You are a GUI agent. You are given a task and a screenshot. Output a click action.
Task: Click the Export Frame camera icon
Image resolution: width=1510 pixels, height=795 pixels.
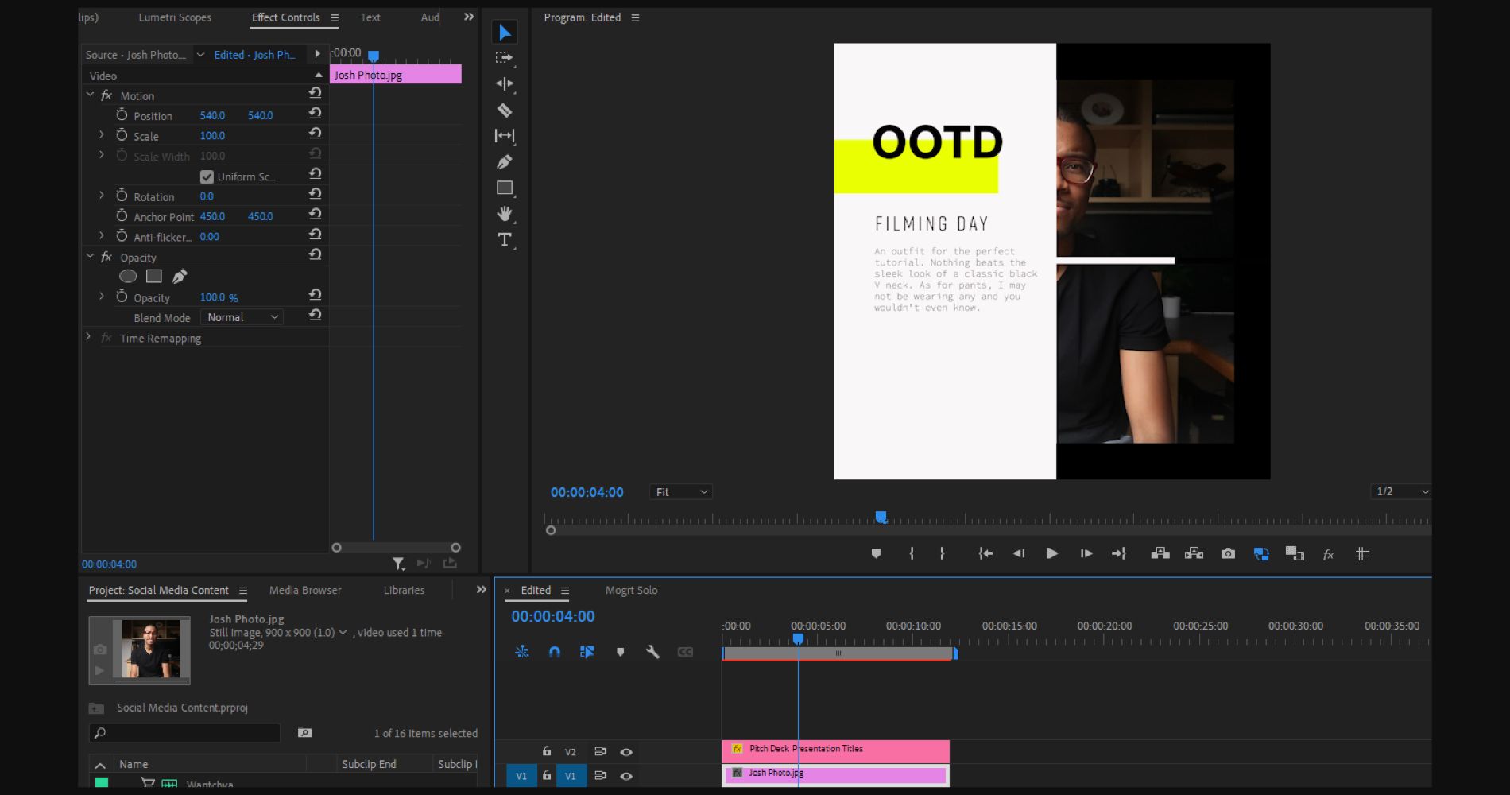1228,553
